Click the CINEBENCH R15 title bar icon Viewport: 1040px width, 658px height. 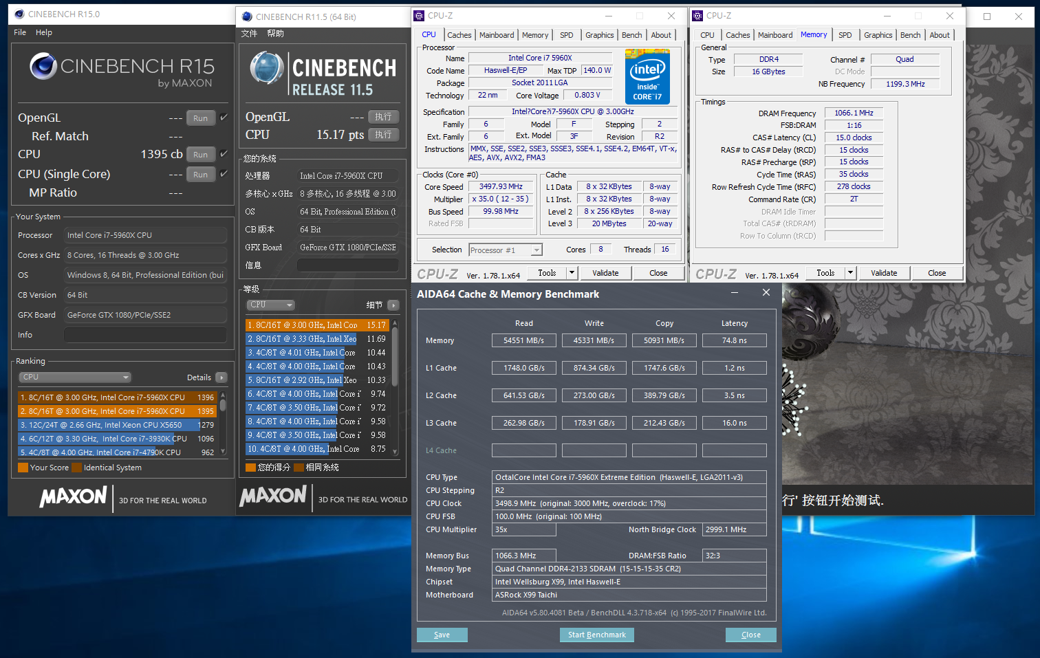click(x=19, y=14)
